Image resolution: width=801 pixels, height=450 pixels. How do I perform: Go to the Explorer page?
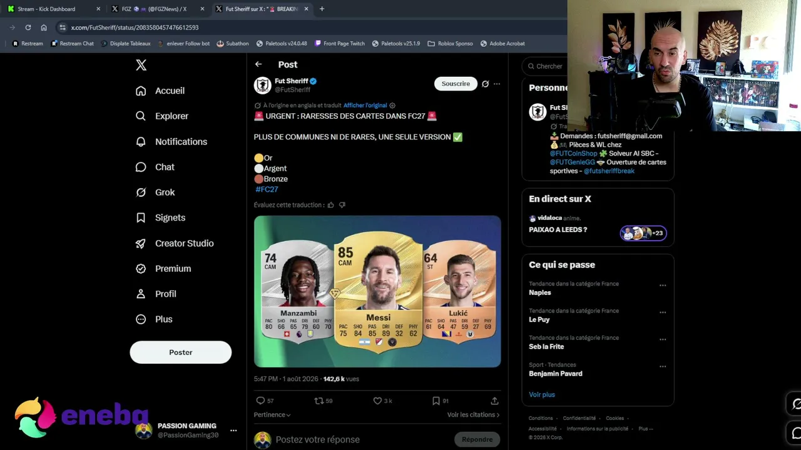(x=162, y=116)
